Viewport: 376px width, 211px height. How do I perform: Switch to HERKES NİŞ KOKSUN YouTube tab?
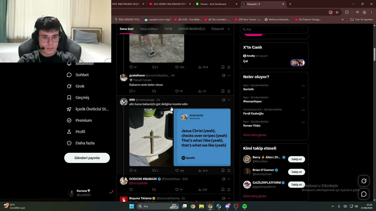[x=170, y=4]
